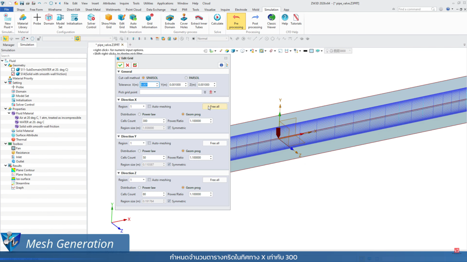Choose Power law distribution in Direction Z

point(139,188)
